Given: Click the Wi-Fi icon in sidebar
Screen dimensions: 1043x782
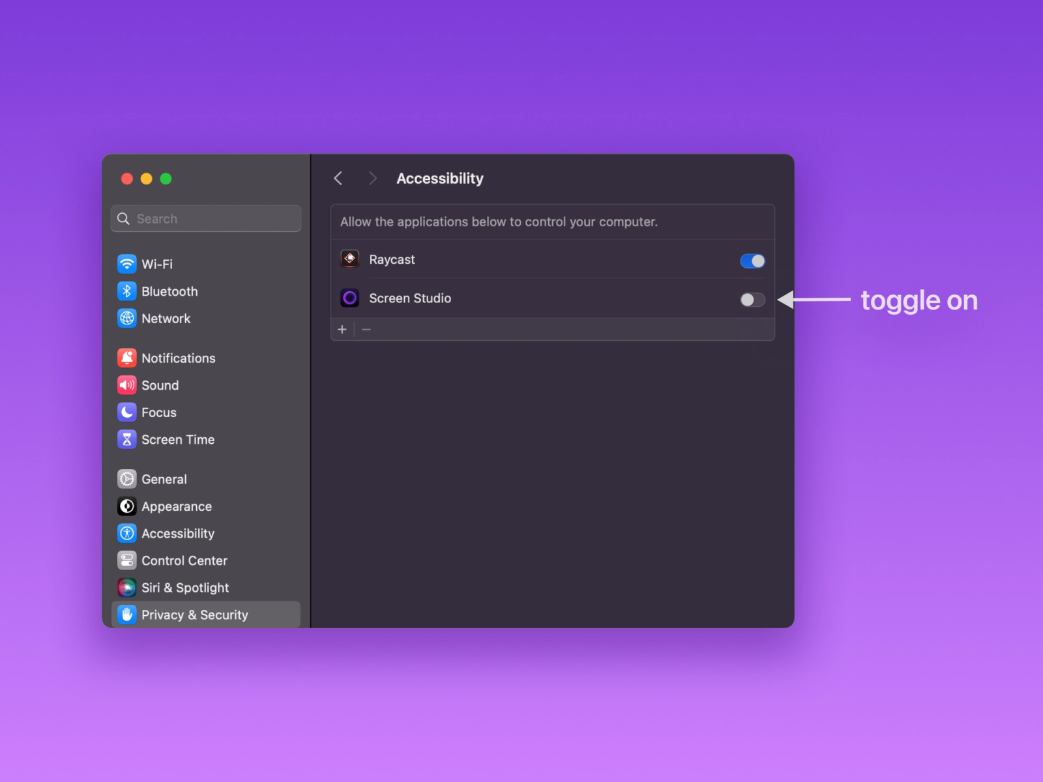Looking at the screenshot, I should tap(126, 264).
